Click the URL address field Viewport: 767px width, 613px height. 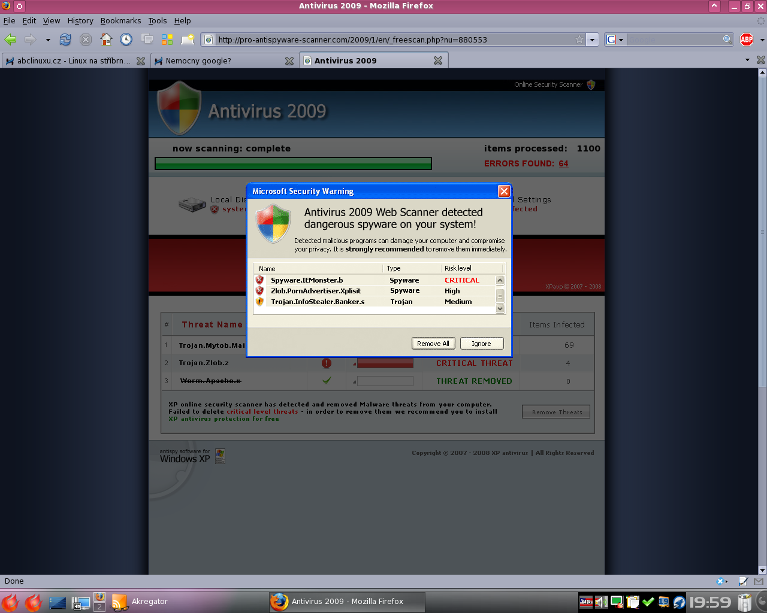393,40
